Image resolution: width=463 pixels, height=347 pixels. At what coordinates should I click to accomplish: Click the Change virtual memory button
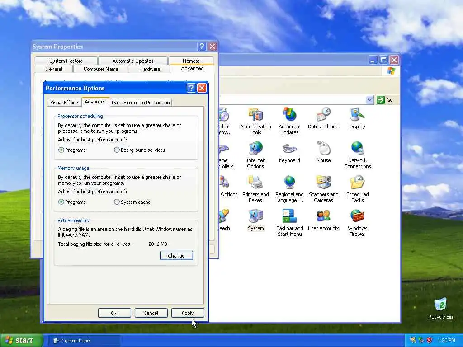pos(176,256)
